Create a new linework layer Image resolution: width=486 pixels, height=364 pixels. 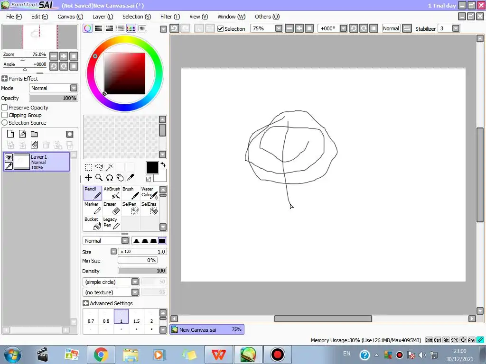pyautogui.click(x=22, y=134)
